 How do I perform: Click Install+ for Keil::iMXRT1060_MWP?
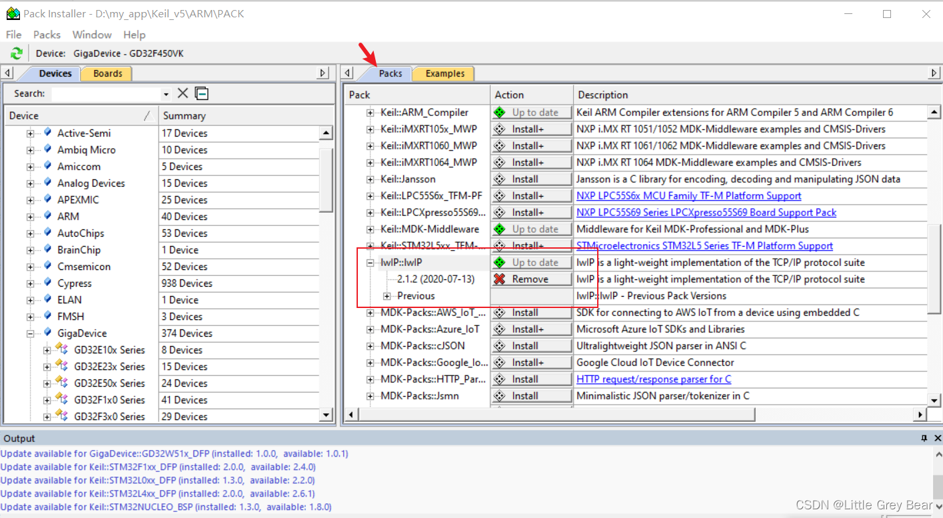tap(532, 146)
